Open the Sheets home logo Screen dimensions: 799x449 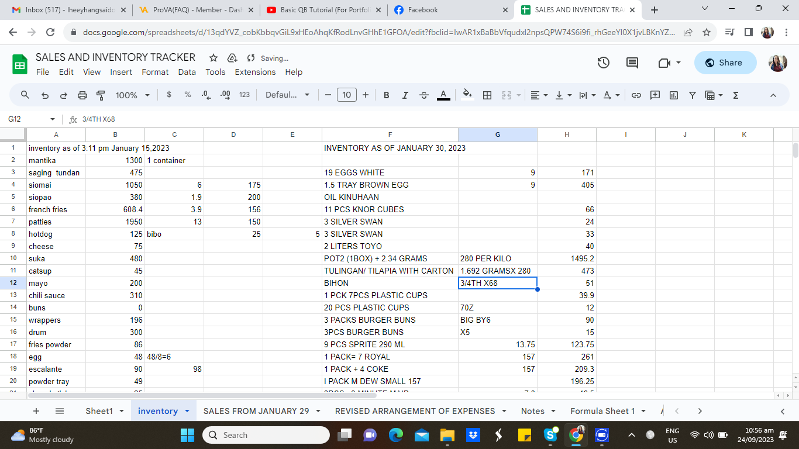[20, 64]
